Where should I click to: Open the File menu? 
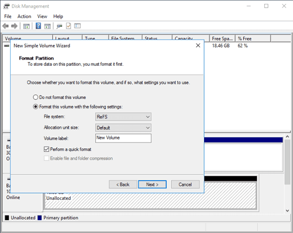tap(8, 16)
